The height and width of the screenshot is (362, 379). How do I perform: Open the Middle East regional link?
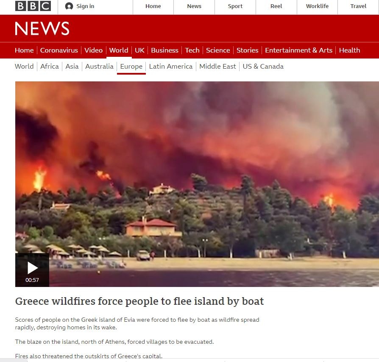click(x=217, y=67)
